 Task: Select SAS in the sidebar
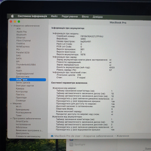18,55
